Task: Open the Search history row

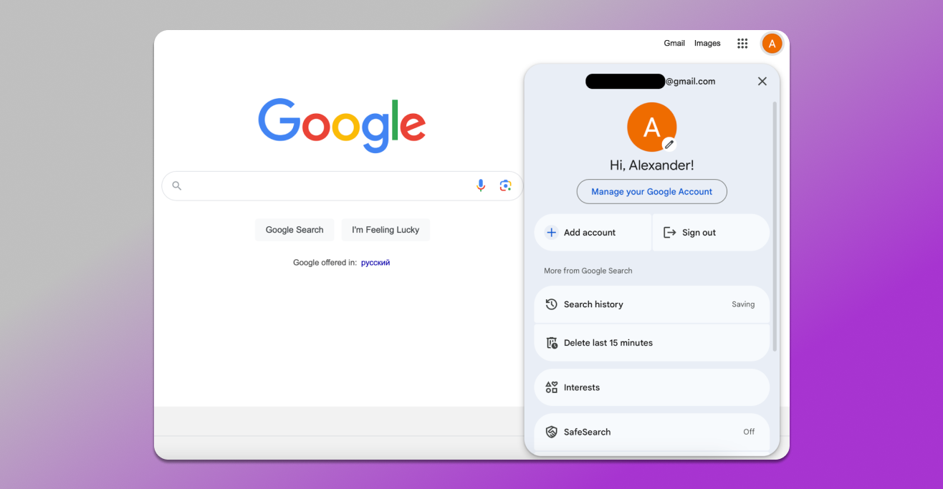Action: coord(652,304)
